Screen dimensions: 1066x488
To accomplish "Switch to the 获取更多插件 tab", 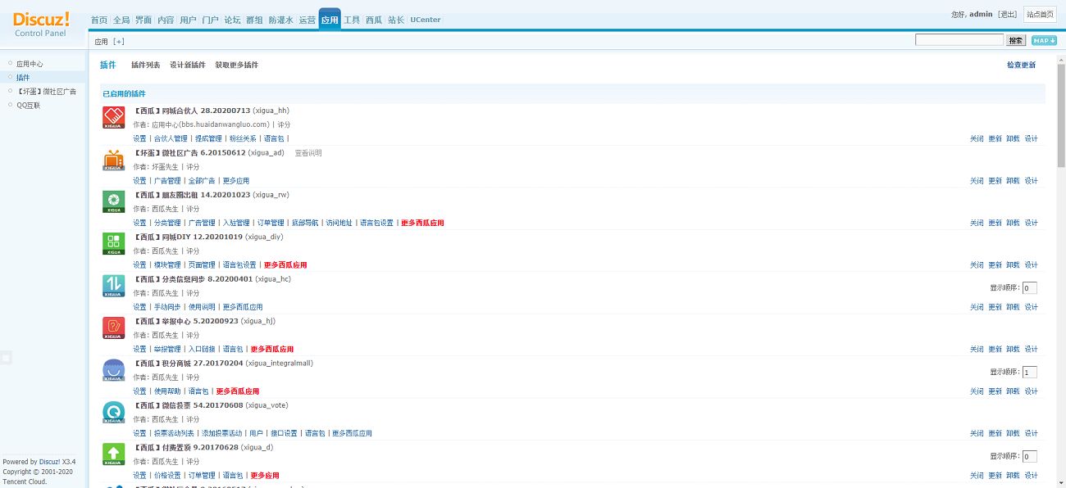I will [237, 65].
